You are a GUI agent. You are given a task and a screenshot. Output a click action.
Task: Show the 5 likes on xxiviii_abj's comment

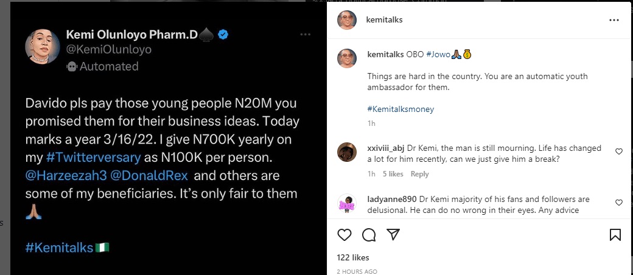393,174
